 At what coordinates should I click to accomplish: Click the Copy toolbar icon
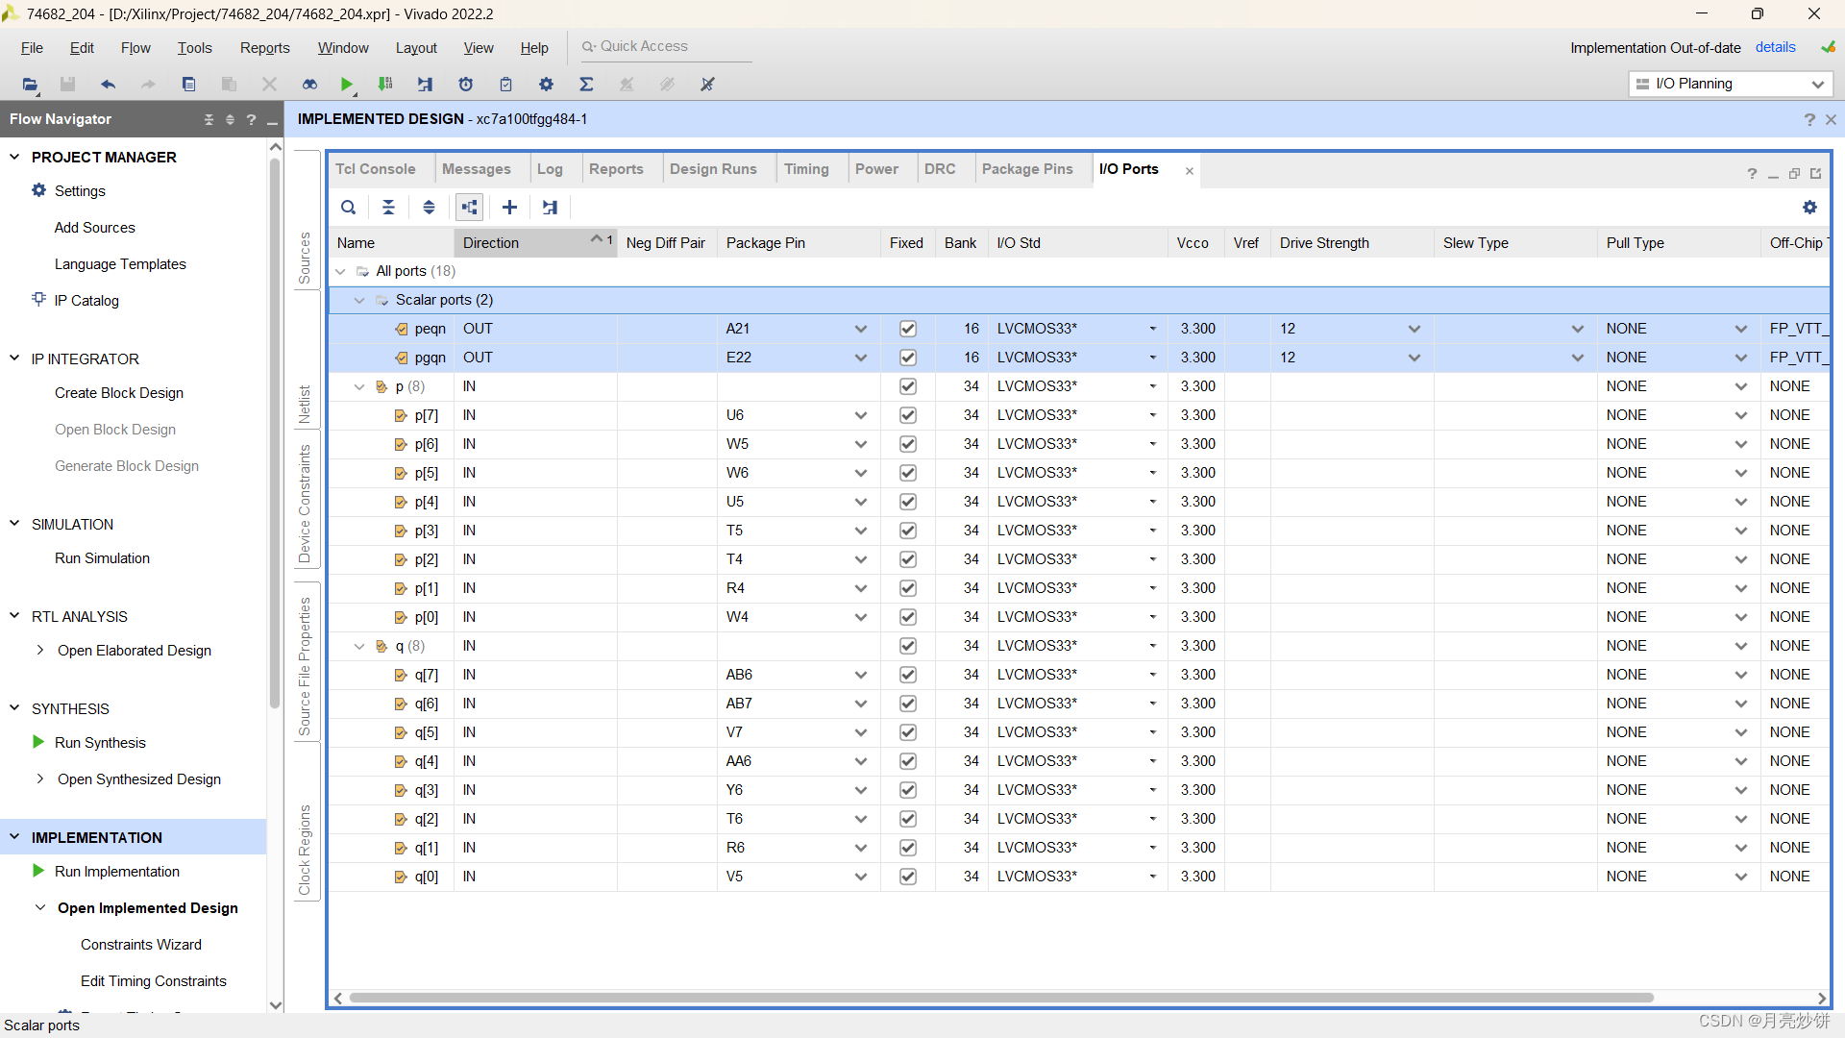(x=188, y=85)
